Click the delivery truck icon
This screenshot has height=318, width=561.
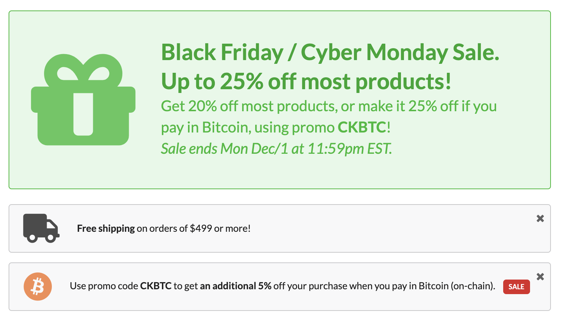pos(41,228)
